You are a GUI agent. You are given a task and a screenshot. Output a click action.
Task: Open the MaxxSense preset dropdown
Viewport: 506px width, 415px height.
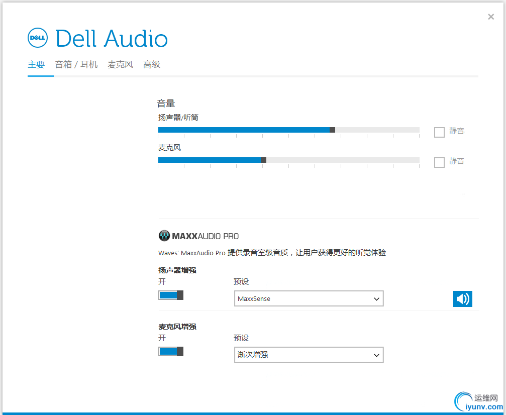click(x=309, y=298)
